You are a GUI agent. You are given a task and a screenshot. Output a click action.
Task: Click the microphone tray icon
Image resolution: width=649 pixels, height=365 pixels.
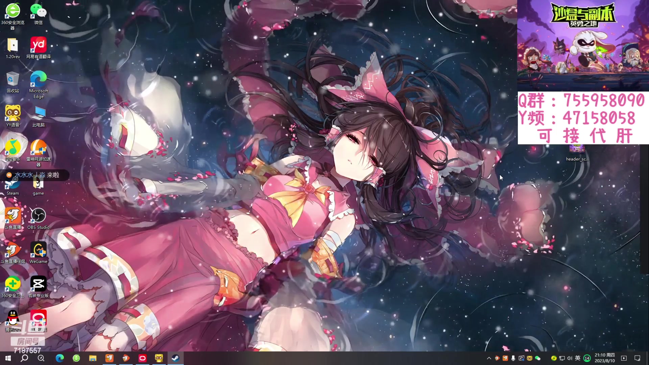(x=513, y=358)
